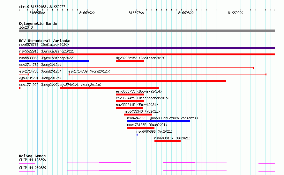Click red bar under dgv3293n152
Screen dimensions: 284x175
pyautogui.click(x=130, y=61)
